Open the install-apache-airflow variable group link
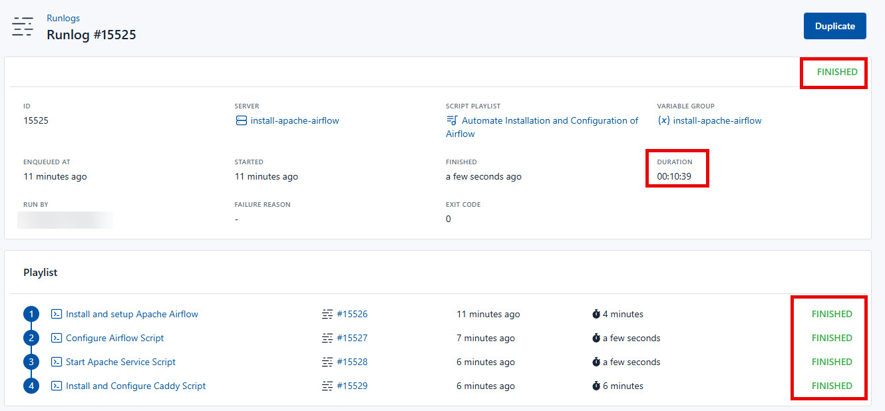 (x=717, y=121)
